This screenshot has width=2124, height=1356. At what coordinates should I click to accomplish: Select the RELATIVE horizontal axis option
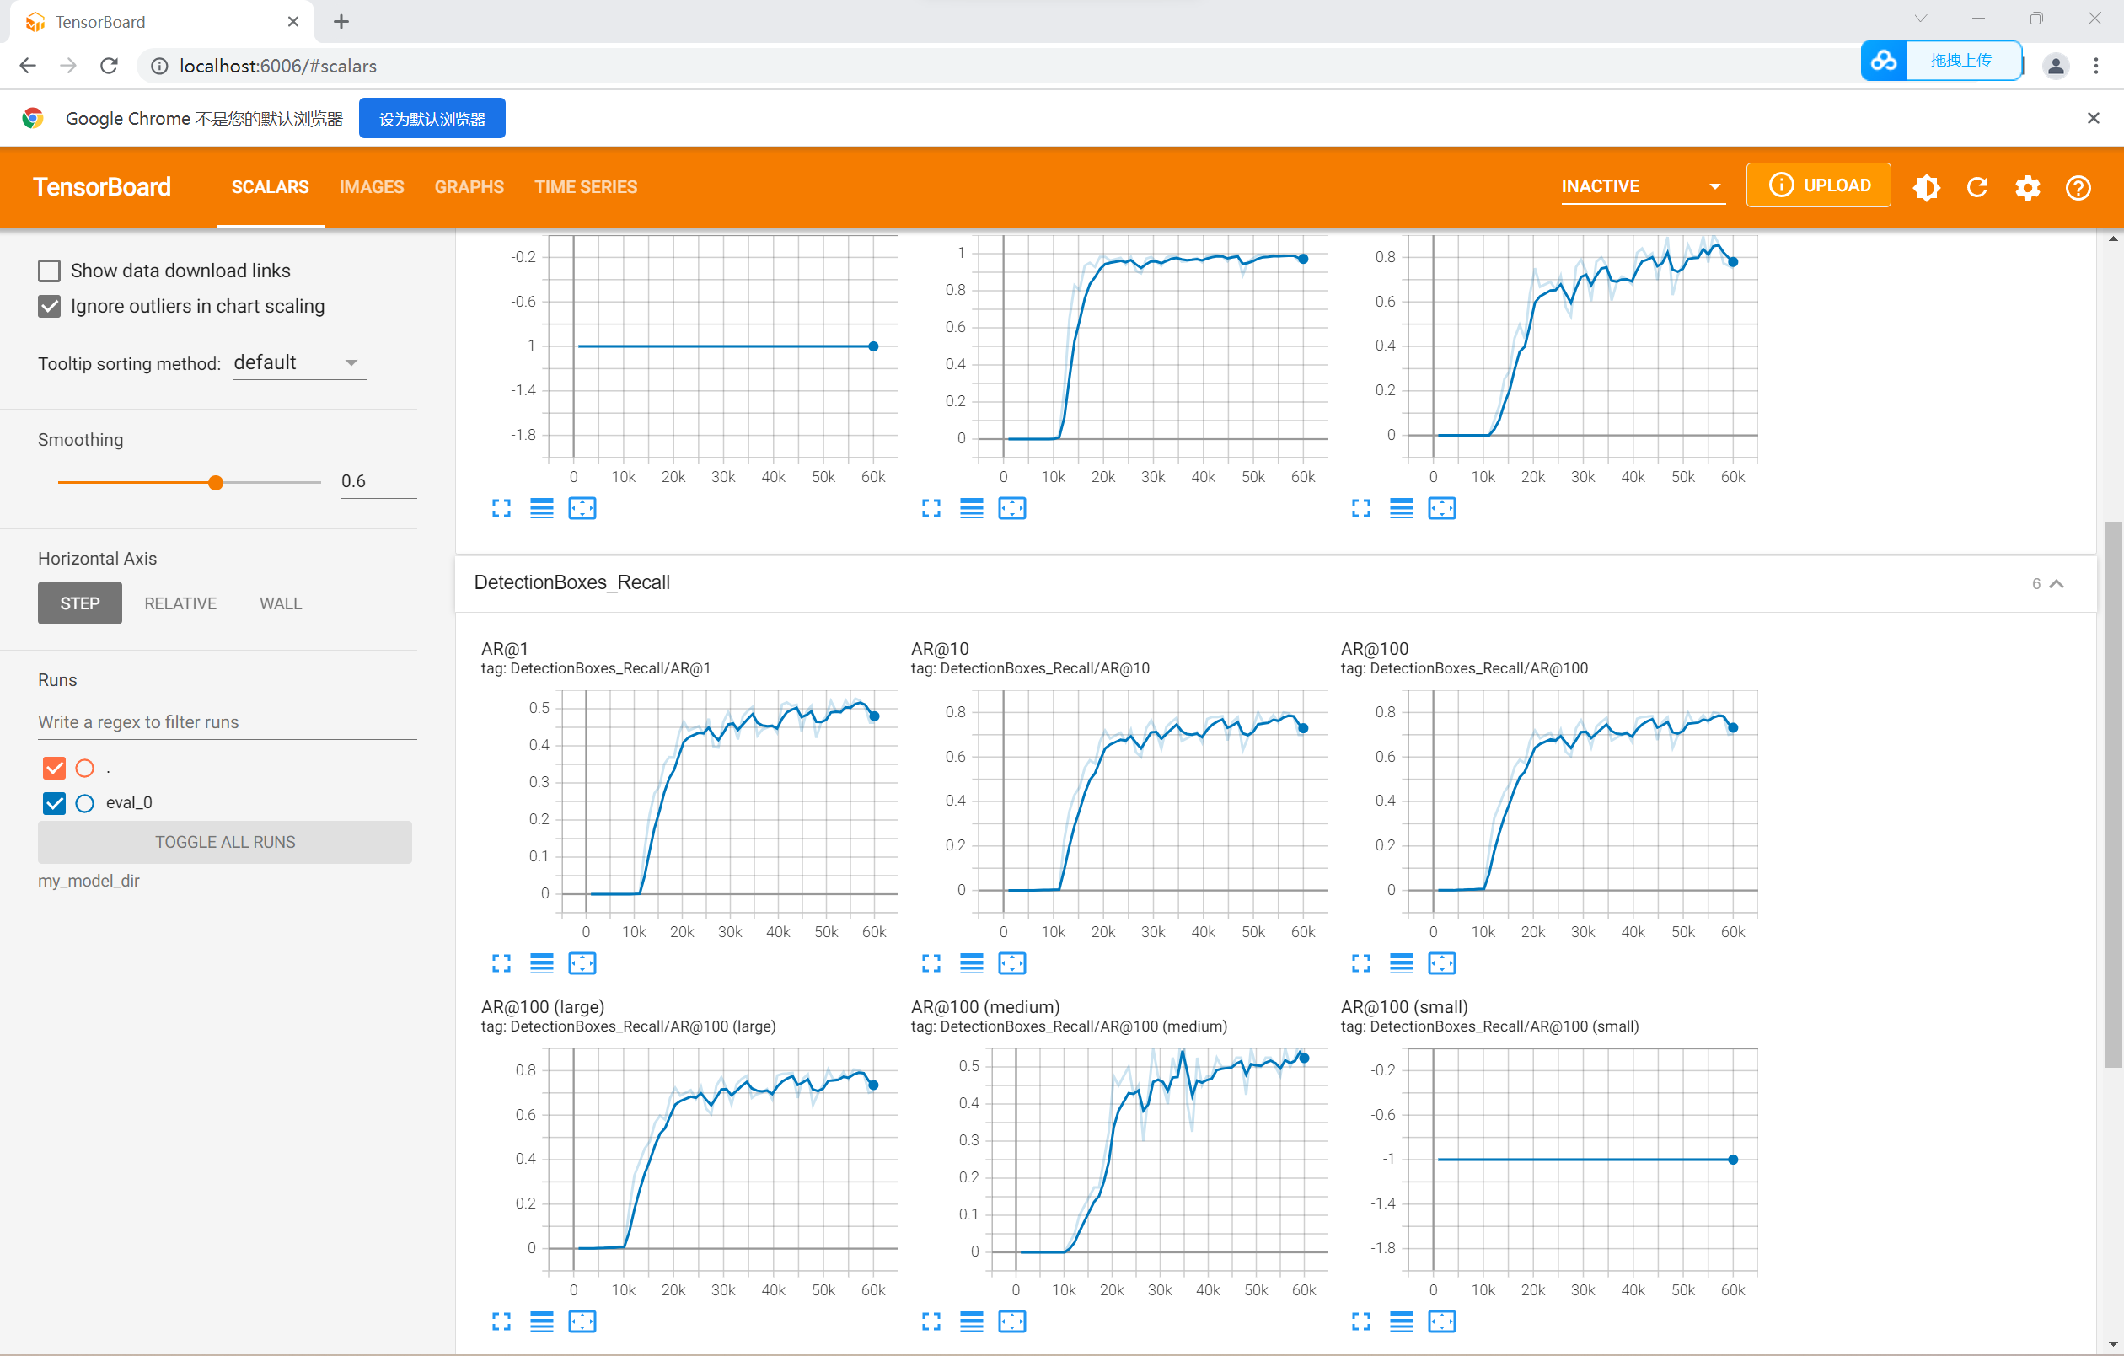coord(180,603)
